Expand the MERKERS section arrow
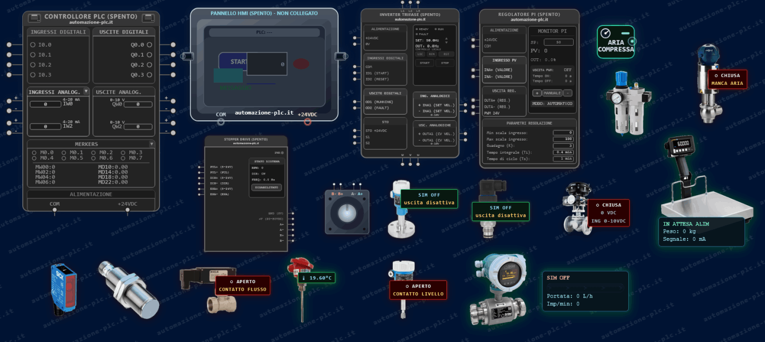The height and width of the screenshot is (342, 765). coord(152,144)
